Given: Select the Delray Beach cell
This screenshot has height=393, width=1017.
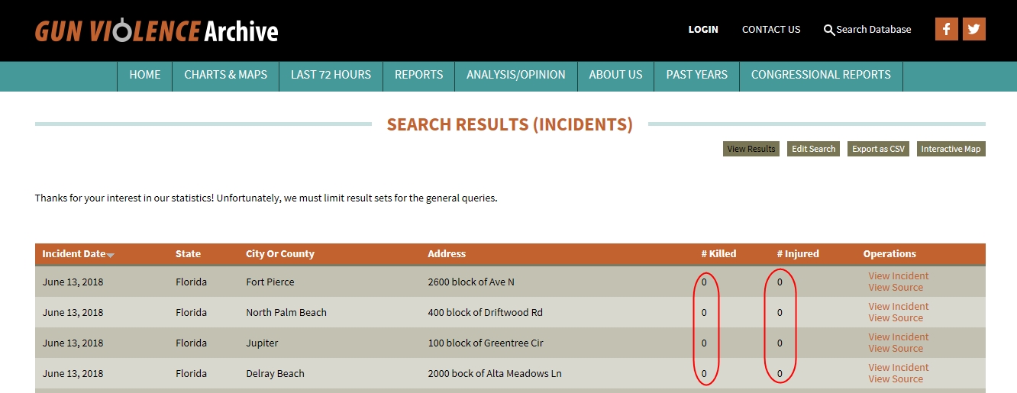Looking at the screenshot, I should tap(275, 374).
